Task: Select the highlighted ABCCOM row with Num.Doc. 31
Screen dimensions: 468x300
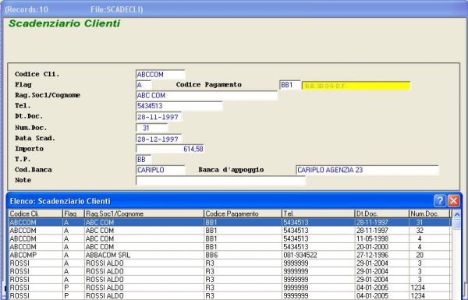Action: click(x=229, y=222)
